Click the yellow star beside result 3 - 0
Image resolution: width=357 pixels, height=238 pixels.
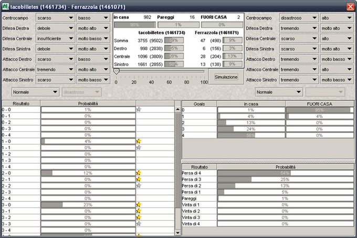pos(139,205)
